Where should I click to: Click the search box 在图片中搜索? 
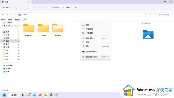point(163,14)
